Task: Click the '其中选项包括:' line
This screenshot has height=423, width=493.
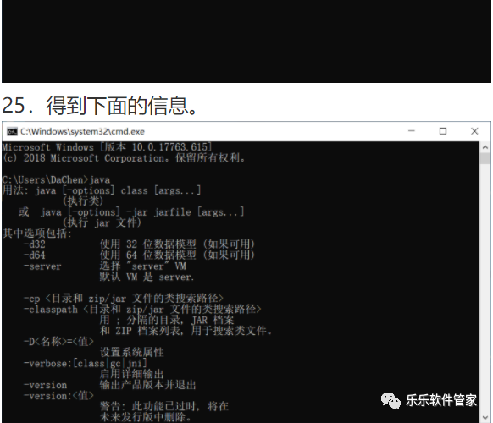Action: tap(37, 233)
